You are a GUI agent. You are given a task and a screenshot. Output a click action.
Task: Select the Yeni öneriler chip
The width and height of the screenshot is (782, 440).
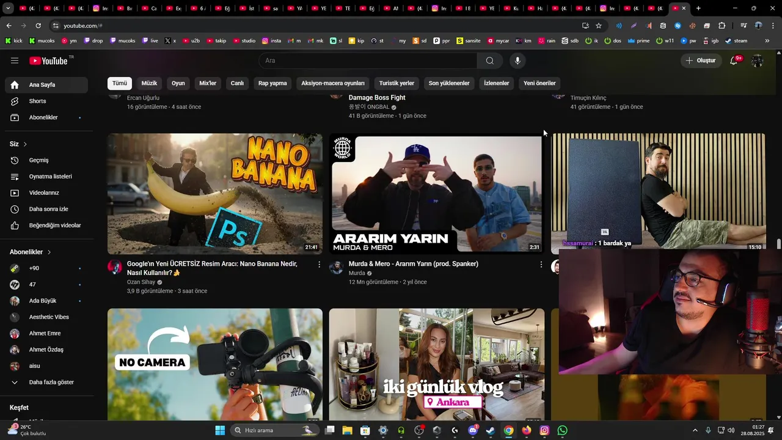(539, 83)
